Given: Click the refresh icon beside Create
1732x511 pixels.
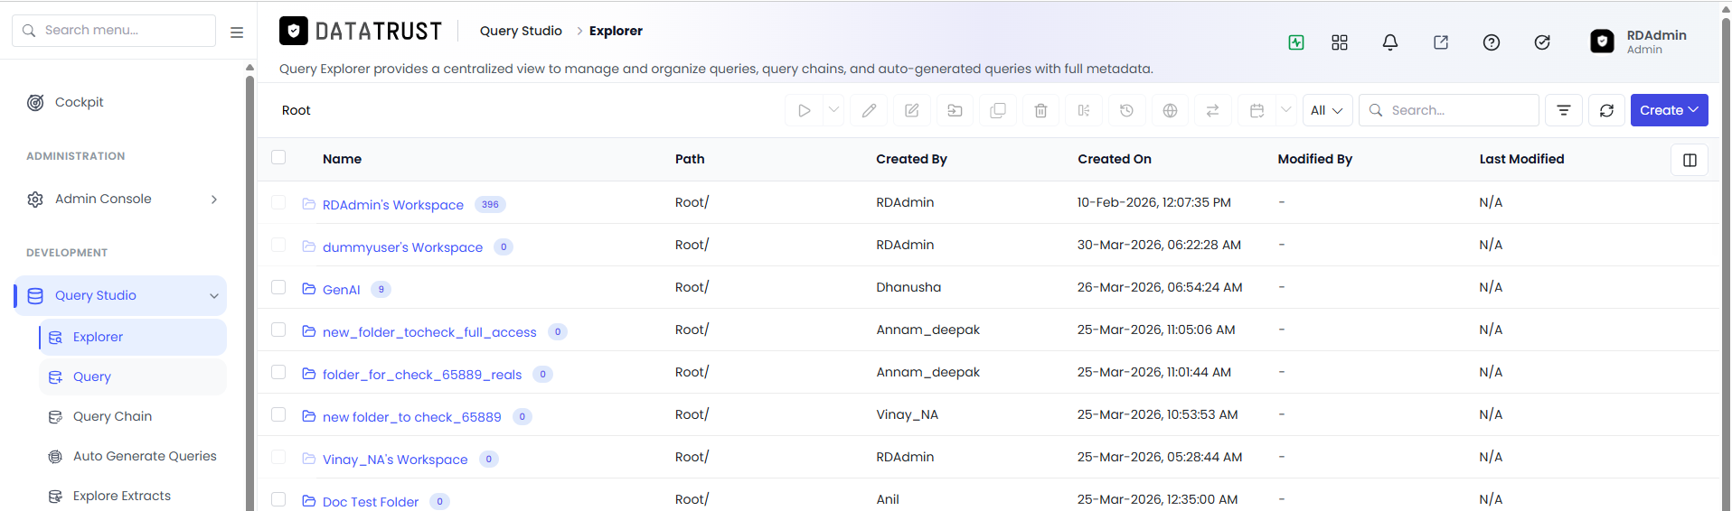Looking at the screenshot, I should coord(1606,110).
